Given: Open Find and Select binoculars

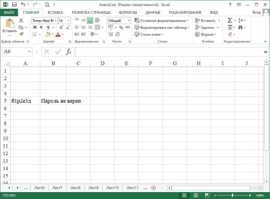Looking at the screenshot, I should 240,27.
